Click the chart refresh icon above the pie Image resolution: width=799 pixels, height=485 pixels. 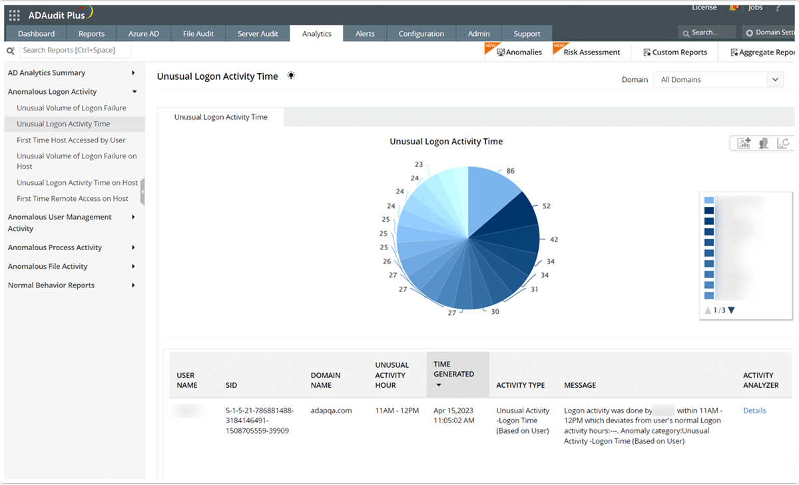pos(784,142)
